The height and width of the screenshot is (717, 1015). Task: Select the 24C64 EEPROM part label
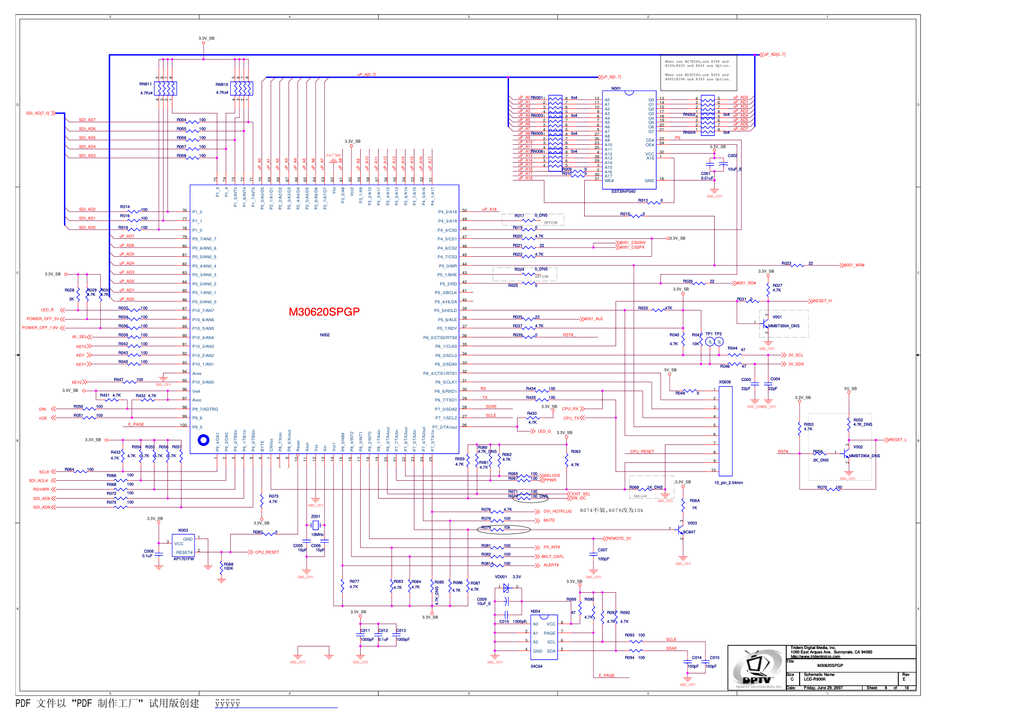point(536,666)
